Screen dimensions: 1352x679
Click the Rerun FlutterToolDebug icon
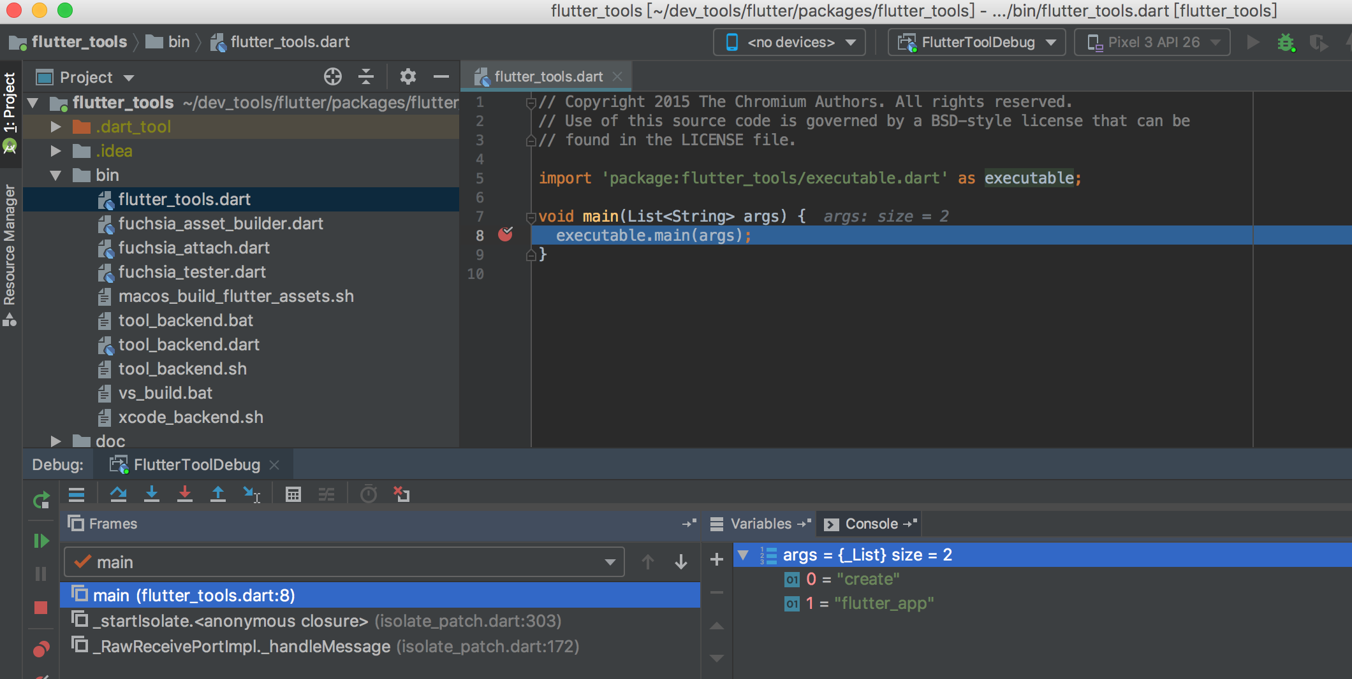coord(41,501)
